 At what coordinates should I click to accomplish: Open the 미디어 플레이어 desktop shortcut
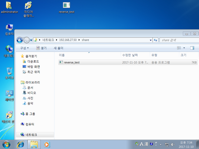click(28, 9)
